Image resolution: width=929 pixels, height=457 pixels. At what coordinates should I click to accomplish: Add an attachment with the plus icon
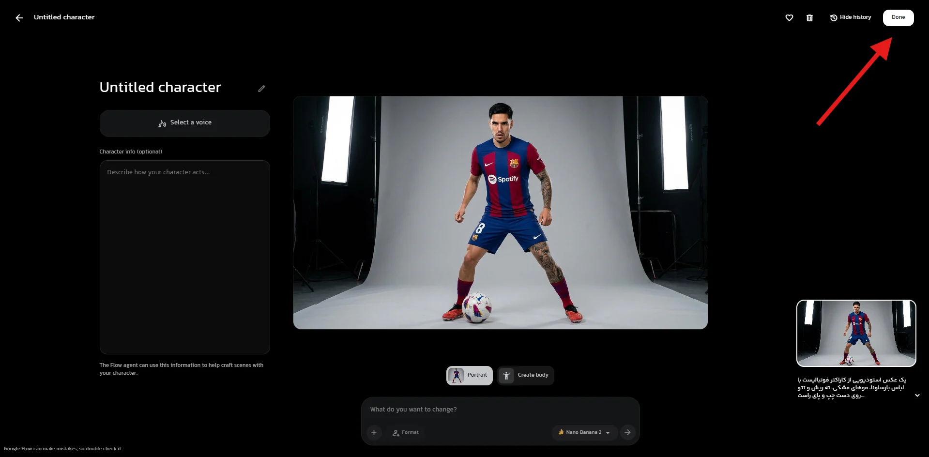(x=374, y=432)
